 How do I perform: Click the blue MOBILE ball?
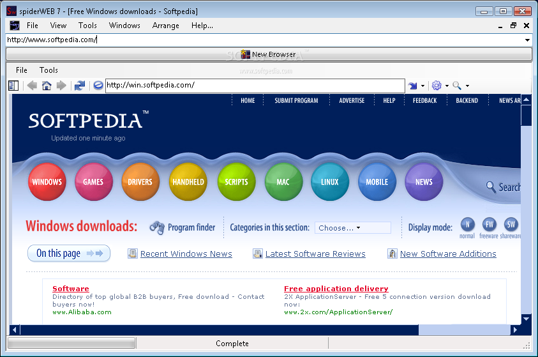(377, 182)
